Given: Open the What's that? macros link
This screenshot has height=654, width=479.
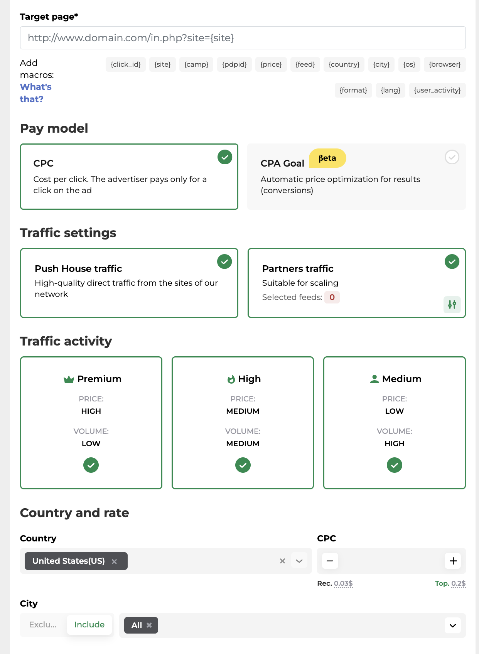Looking at the screenshot, I should (x=35, y=93).
